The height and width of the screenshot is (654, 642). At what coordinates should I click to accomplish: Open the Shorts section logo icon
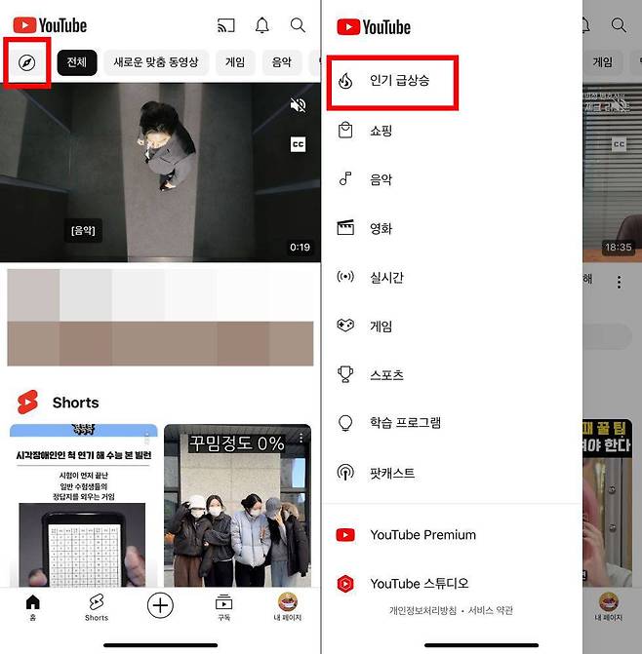pos(27,403)
